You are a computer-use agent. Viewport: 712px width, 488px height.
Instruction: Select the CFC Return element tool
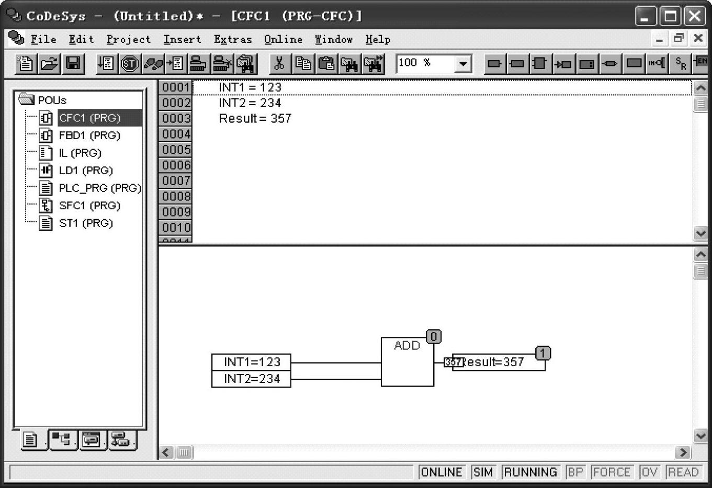[x=610, y=64]
